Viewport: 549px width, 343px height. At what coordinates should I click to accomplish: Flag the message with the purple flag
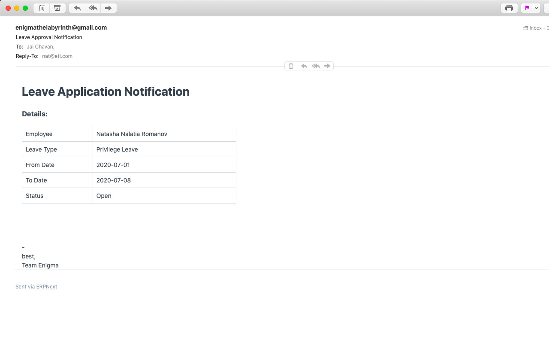point(527,8)
